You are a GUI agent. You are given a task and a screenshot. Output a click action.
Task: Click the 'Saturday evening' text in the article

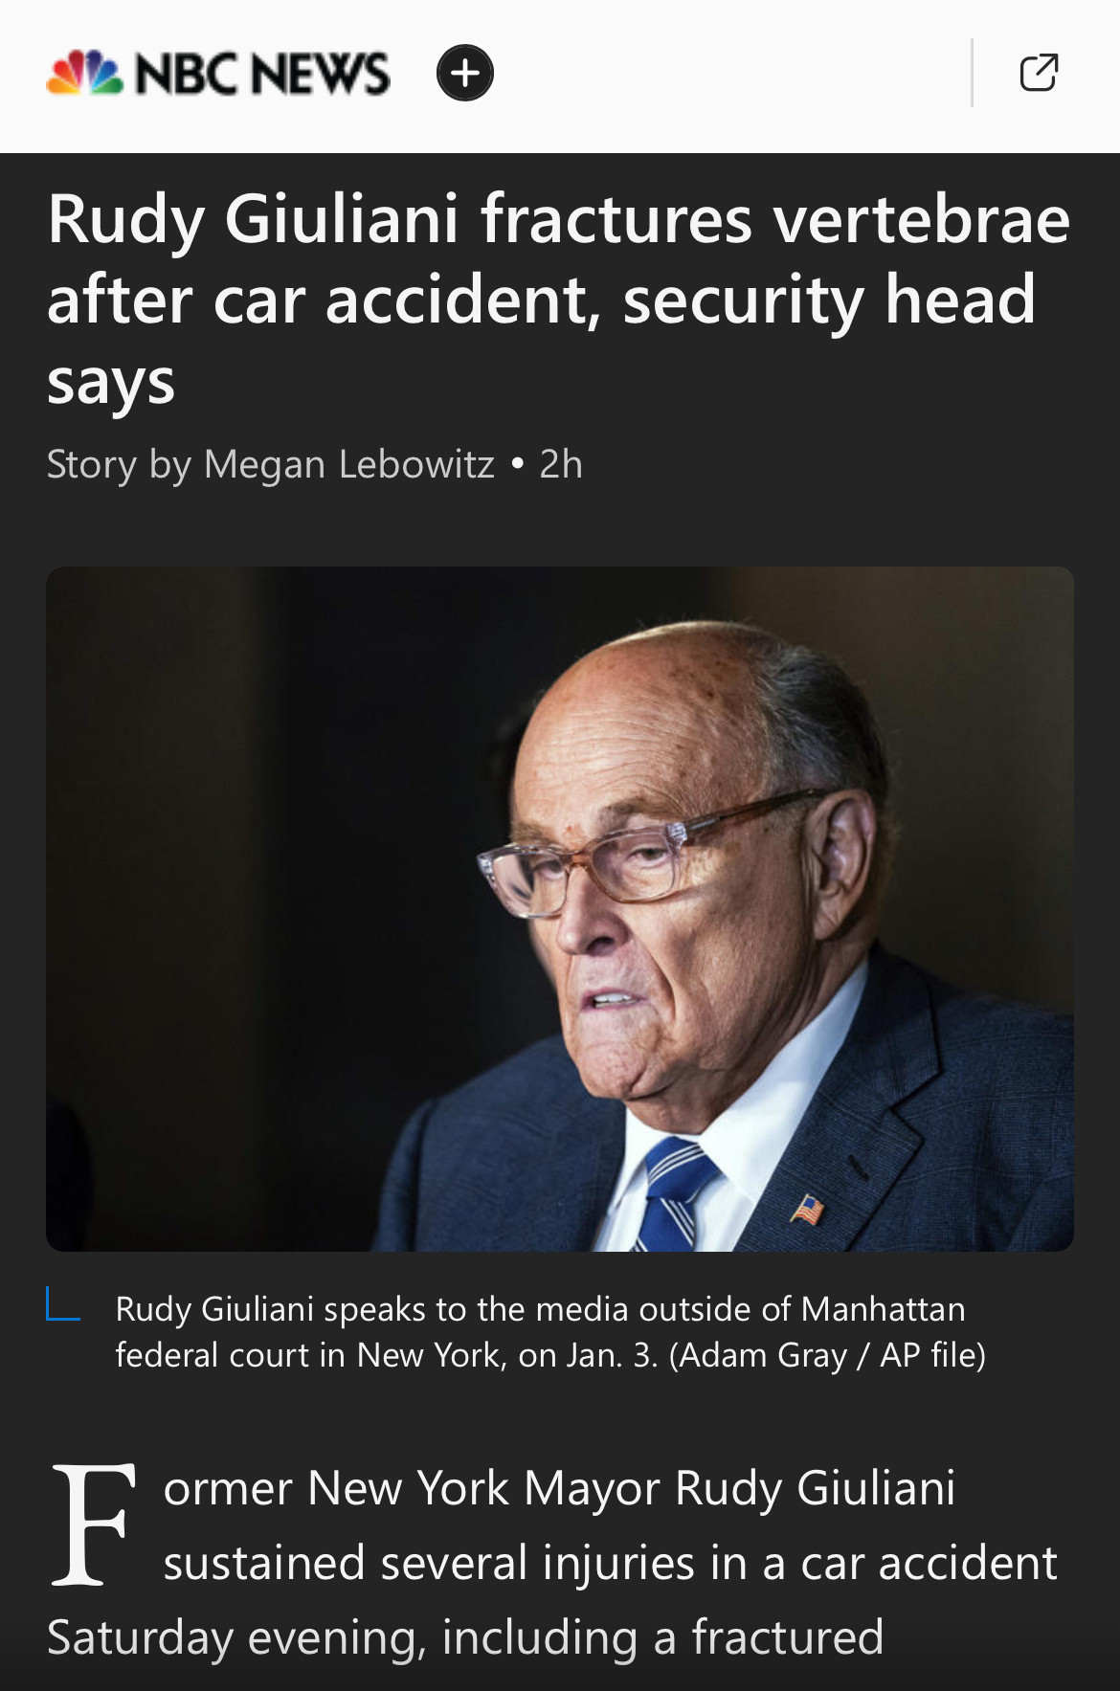point(235,1637)
